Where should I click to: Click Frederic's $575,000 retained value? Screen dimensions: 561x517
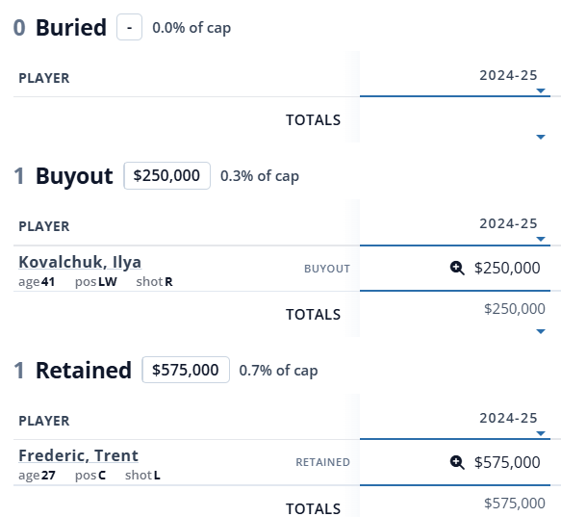507,462
